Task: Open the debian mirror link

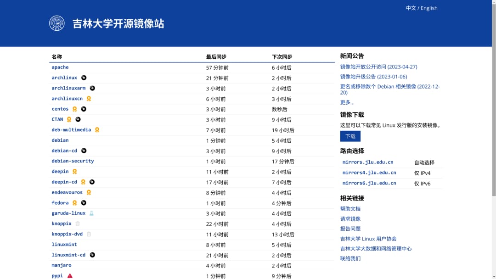Action: [60, 140]
